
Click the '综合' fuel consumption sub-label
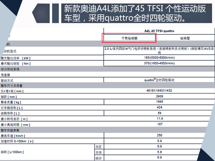coord(98,158)
